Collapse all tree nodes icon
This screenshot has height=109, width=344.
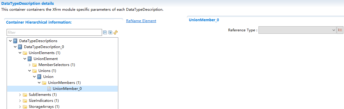(105, 33)
